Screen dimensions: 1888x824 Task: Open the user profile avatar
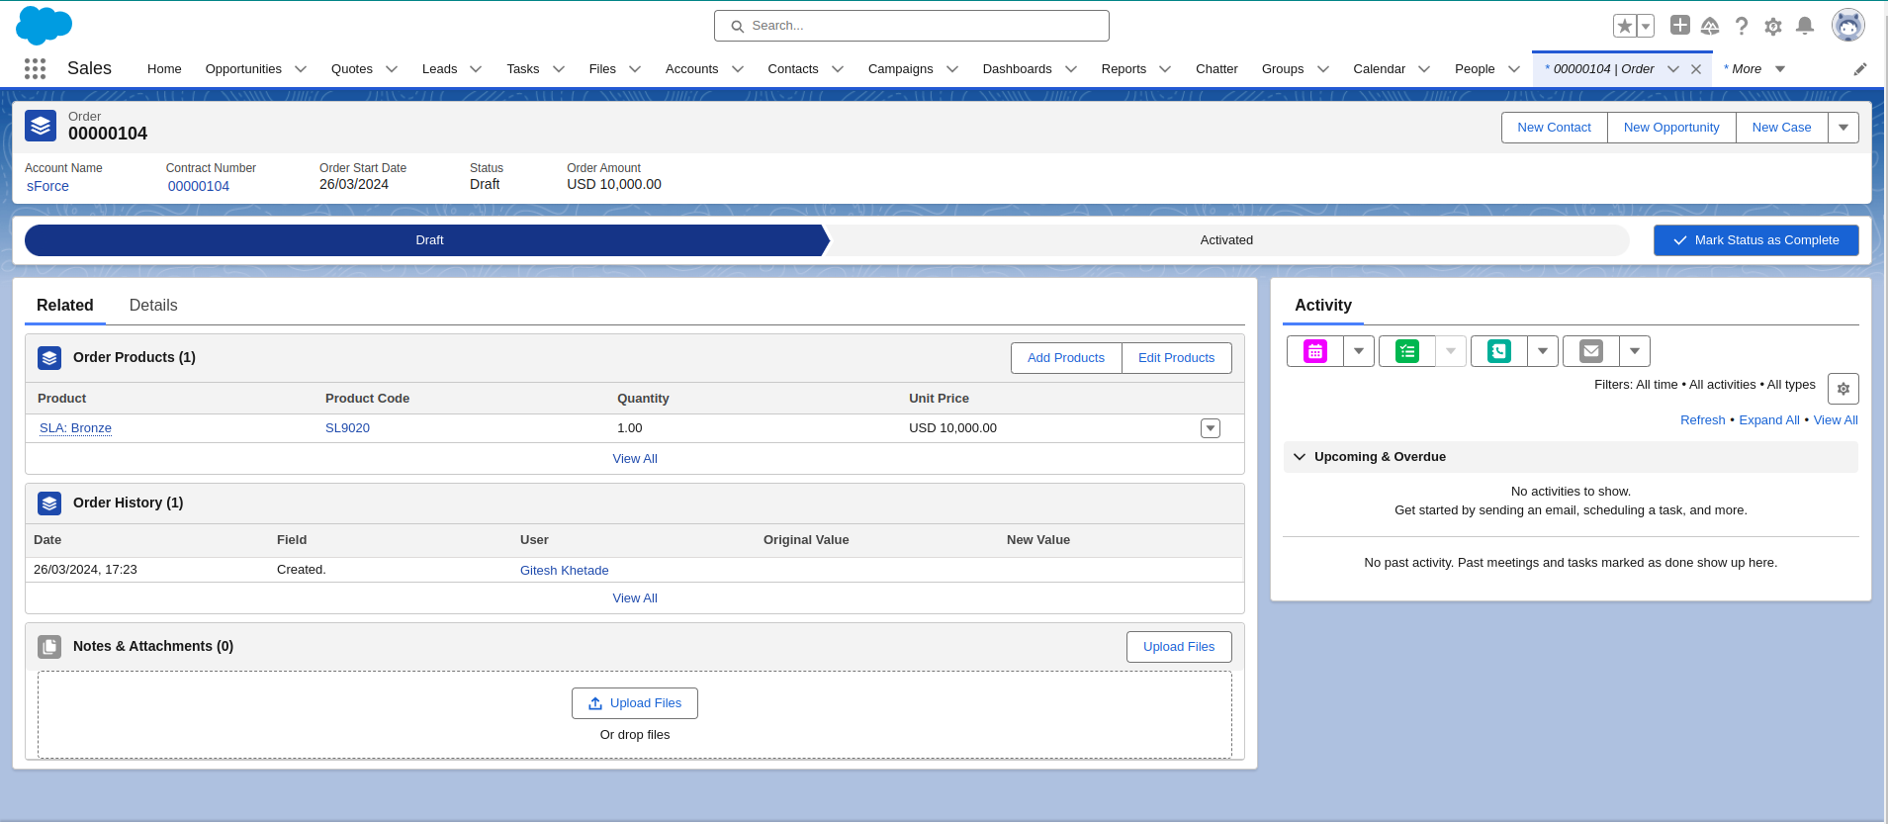pyautogui.click(x=1847, y=25)
